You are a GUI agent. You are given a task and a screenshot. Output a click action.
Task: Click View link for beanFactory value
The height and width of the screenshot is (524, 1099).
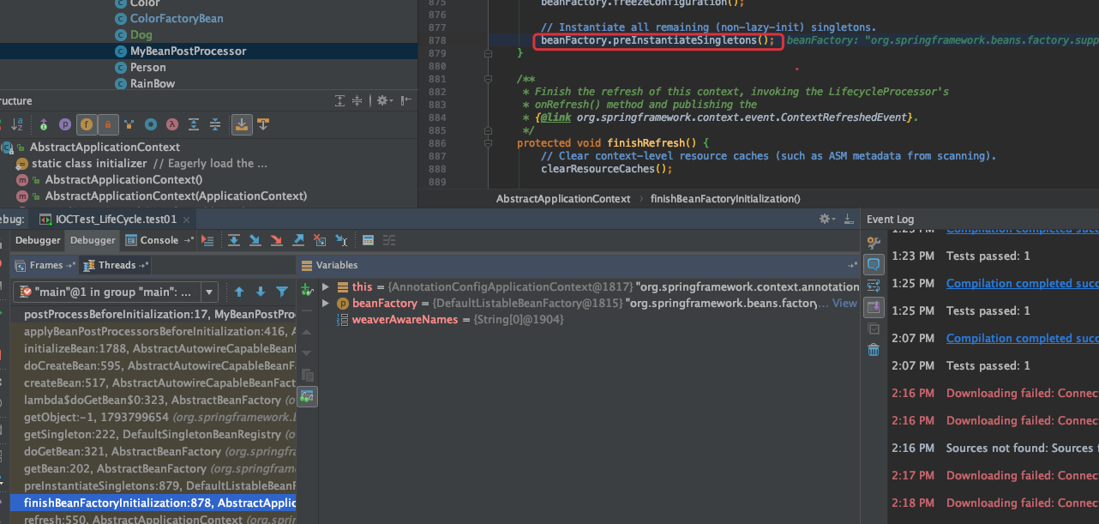pyautogui.click(x=844, y=303)
